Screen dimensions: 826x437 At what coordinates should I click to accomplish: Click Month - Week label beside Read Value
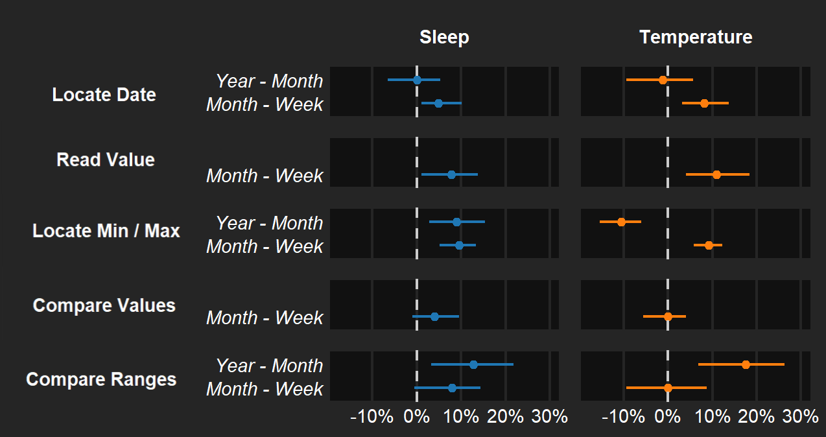tap(265, 176)
